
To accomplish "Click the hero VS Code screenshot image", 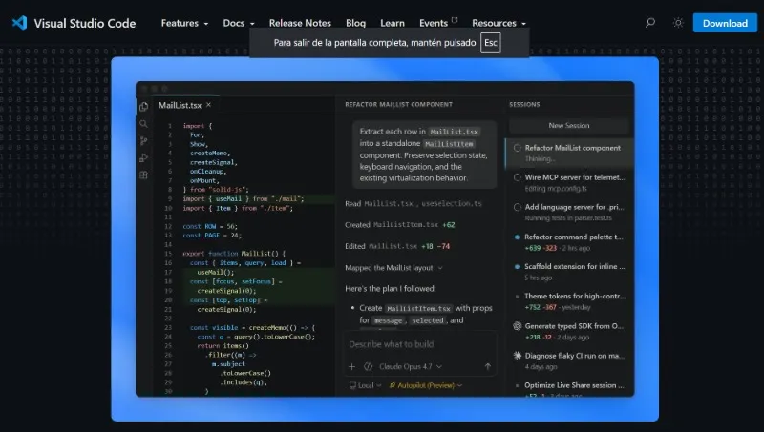I will tap(385, 238).
